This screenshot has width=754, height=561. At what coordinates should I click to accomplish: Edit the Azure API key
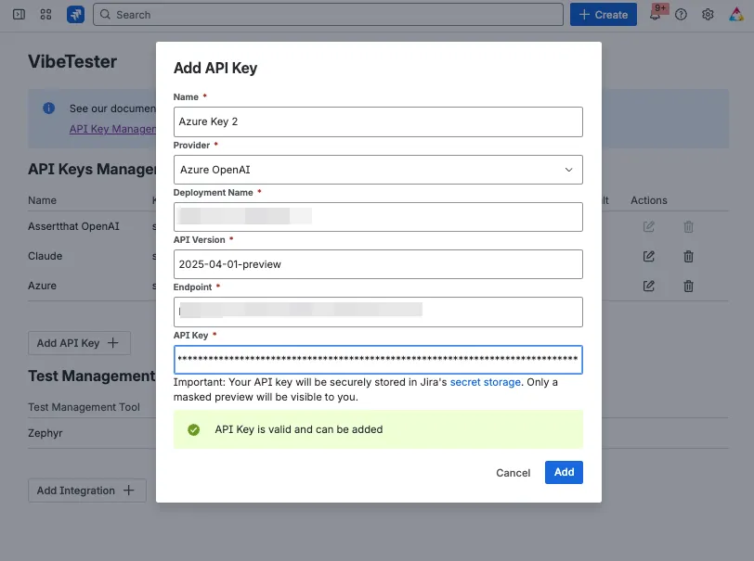[649, 286]
